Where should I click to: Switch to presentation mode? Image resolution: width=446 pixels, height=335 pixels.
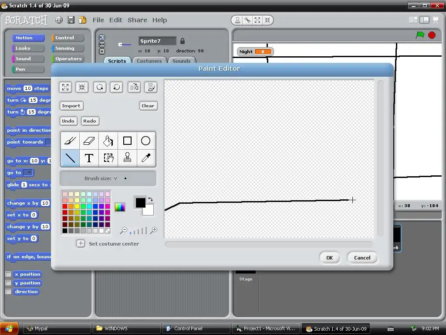[x=436, y=20]
